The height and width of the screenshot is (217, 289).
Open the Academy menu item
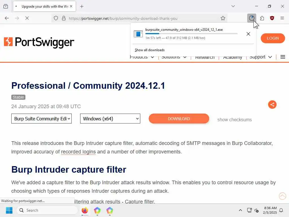click(233, 57)
